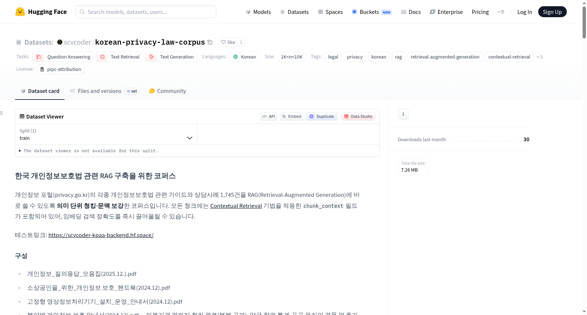This screenshot has height=315, width=587.
Task: Select the Korean language tag
Action: click(245, 57)
